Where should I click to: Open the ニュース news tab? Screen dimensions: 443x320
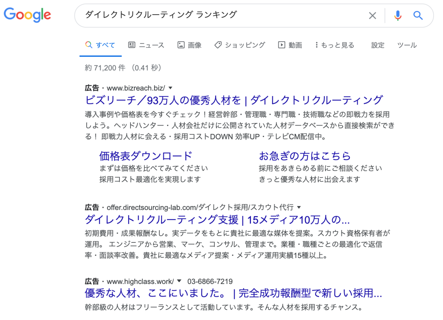tap(146, 45)
